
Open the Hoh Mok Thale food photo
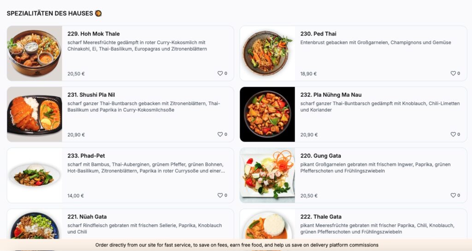35,53
